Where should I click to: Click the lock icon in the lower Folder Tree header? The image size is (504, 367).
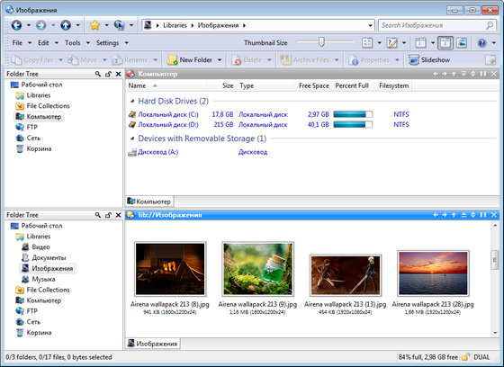(108, 215)
